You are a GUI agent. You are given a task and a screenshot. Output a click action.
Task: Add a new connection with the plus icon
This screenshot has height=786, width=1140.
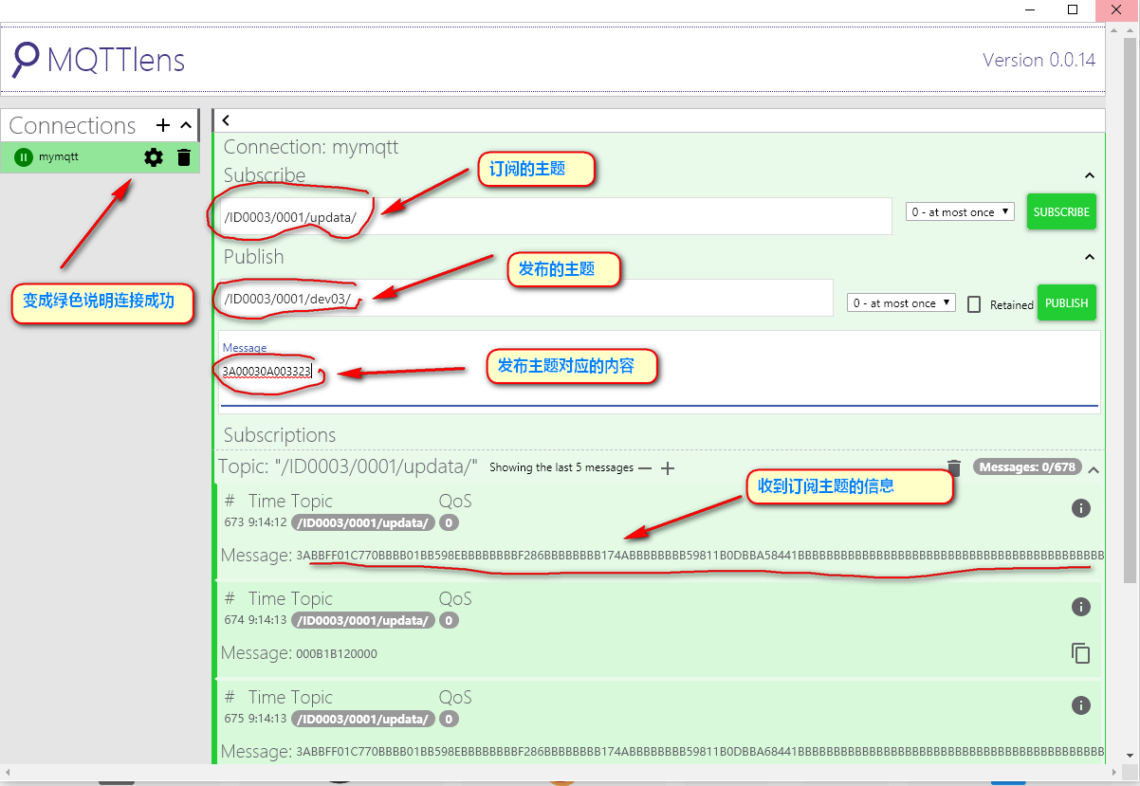coord(163,125)
